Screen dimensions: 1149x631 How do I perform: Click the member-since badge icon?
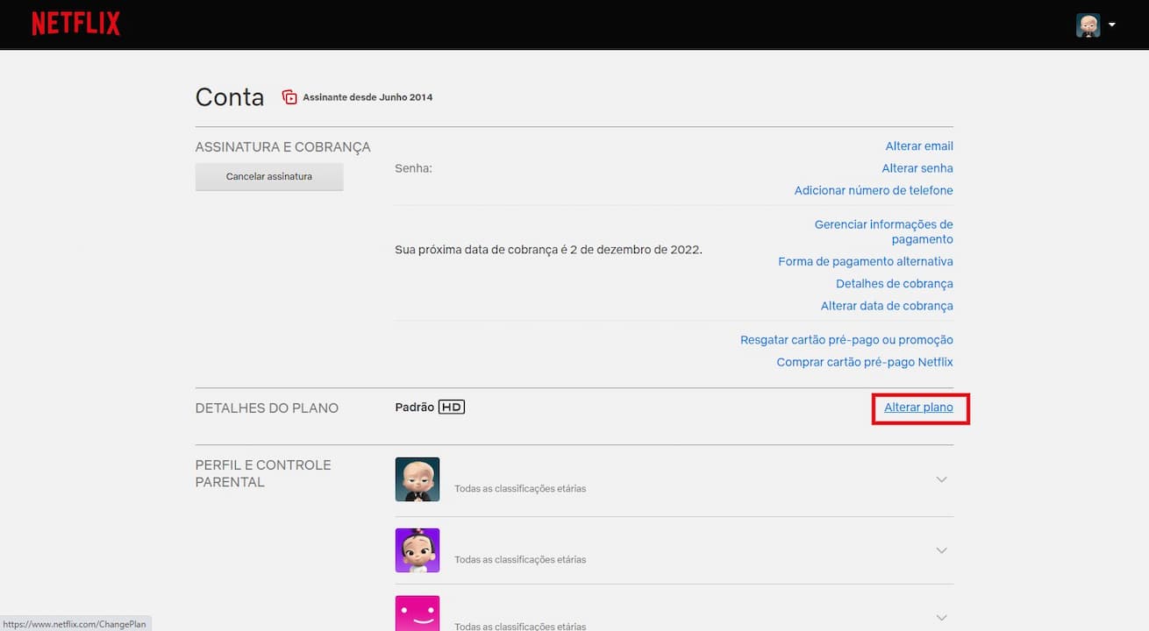(289, 97)
